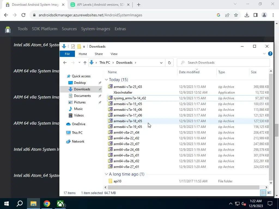Switch to the API Levels Chrome tab
Image resolution: width=279 pixels, height=209 pixels.
click(100, 5)
